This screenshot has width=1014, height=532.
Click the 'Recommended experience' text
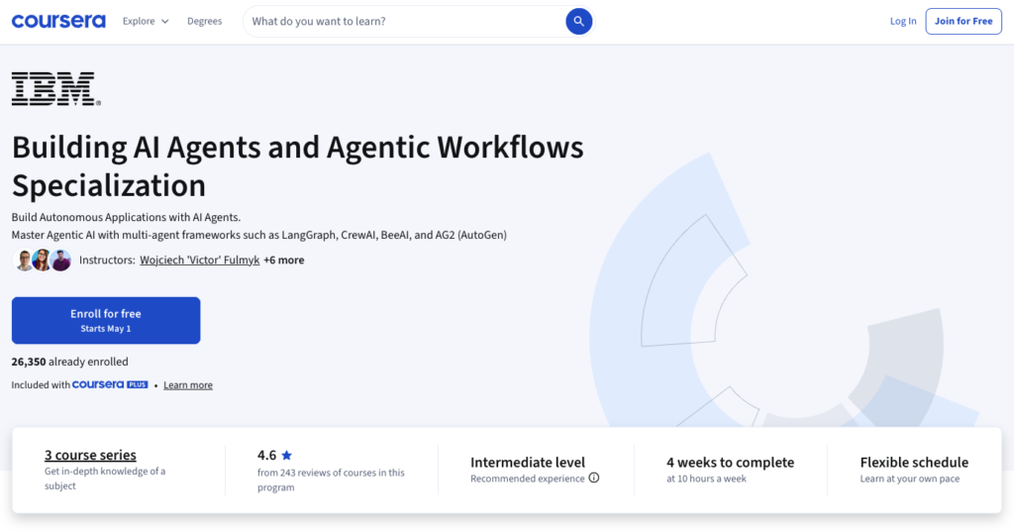point(528,479)
